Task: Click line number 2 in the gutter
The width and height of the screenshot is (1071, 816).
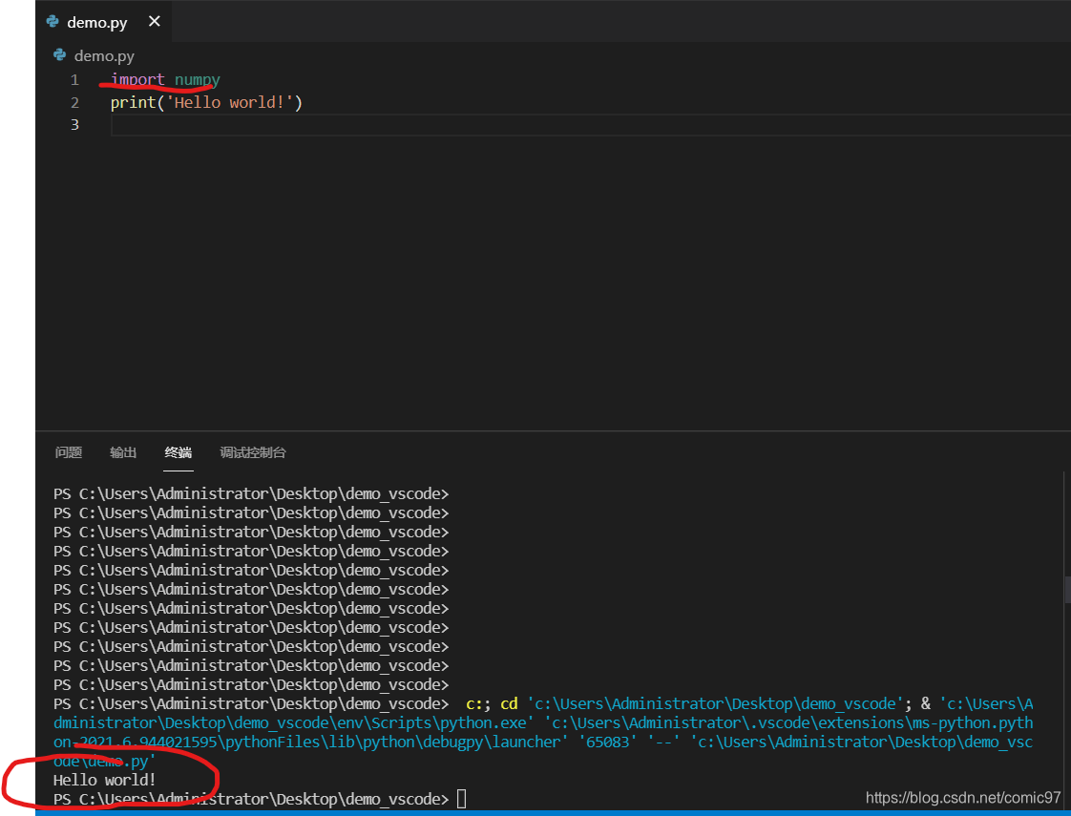Action: (74, 102)
